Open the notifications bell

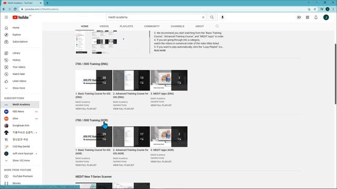tap(316, 17)
